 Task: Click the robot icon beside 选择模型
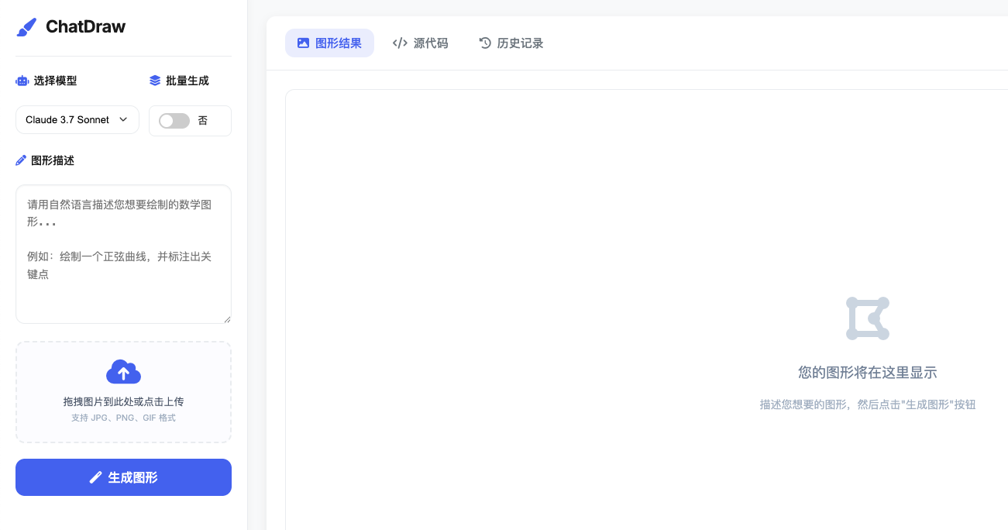(22, 81)
